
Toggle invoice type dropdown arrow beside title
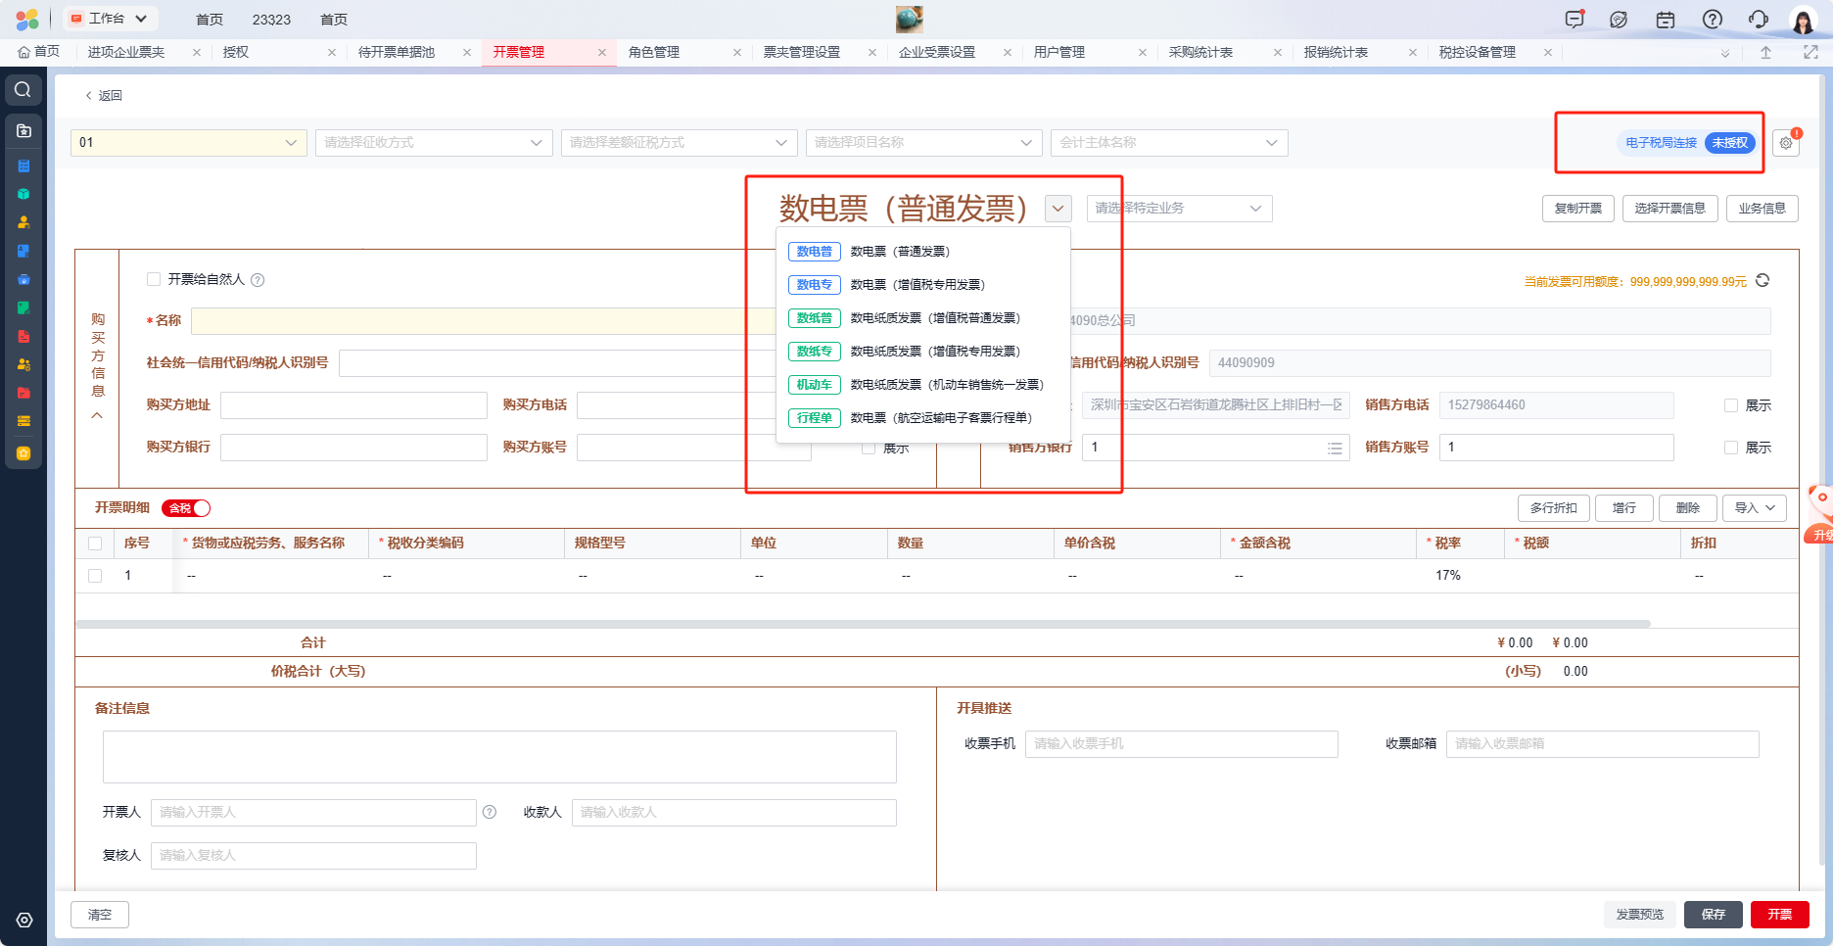1058,209
